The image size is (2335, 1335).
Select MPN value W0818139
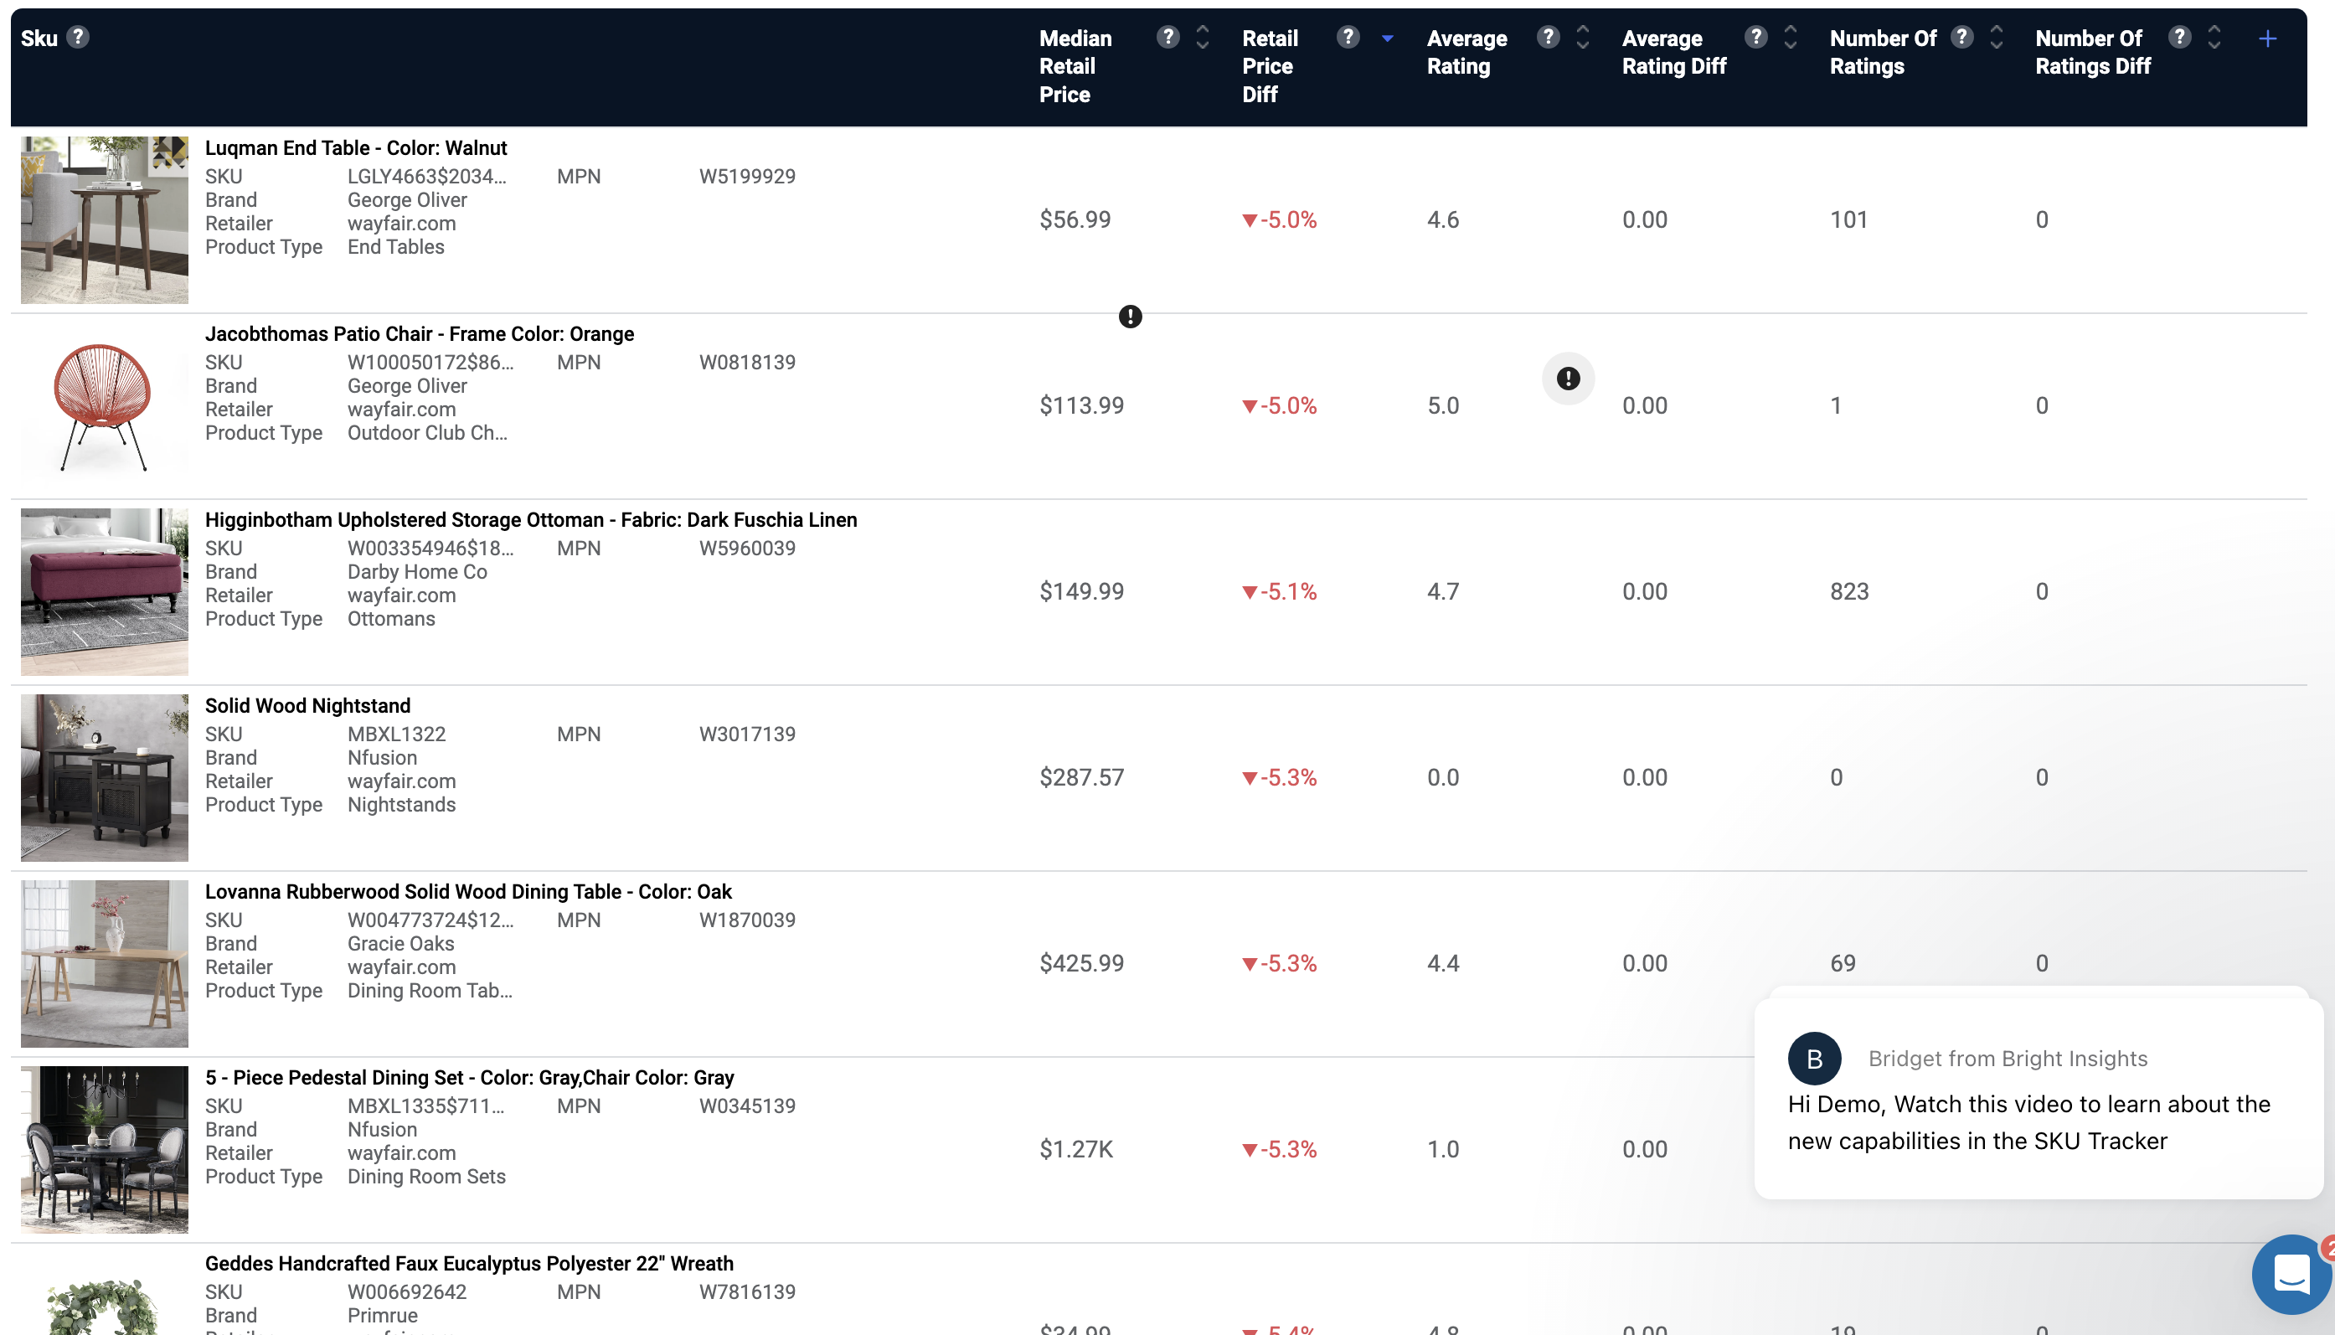pos(747,362)
